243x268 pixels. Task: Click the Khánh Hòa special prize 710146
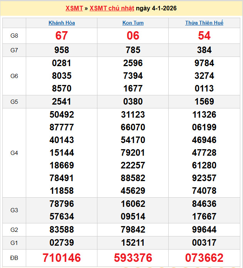point(62,258)
